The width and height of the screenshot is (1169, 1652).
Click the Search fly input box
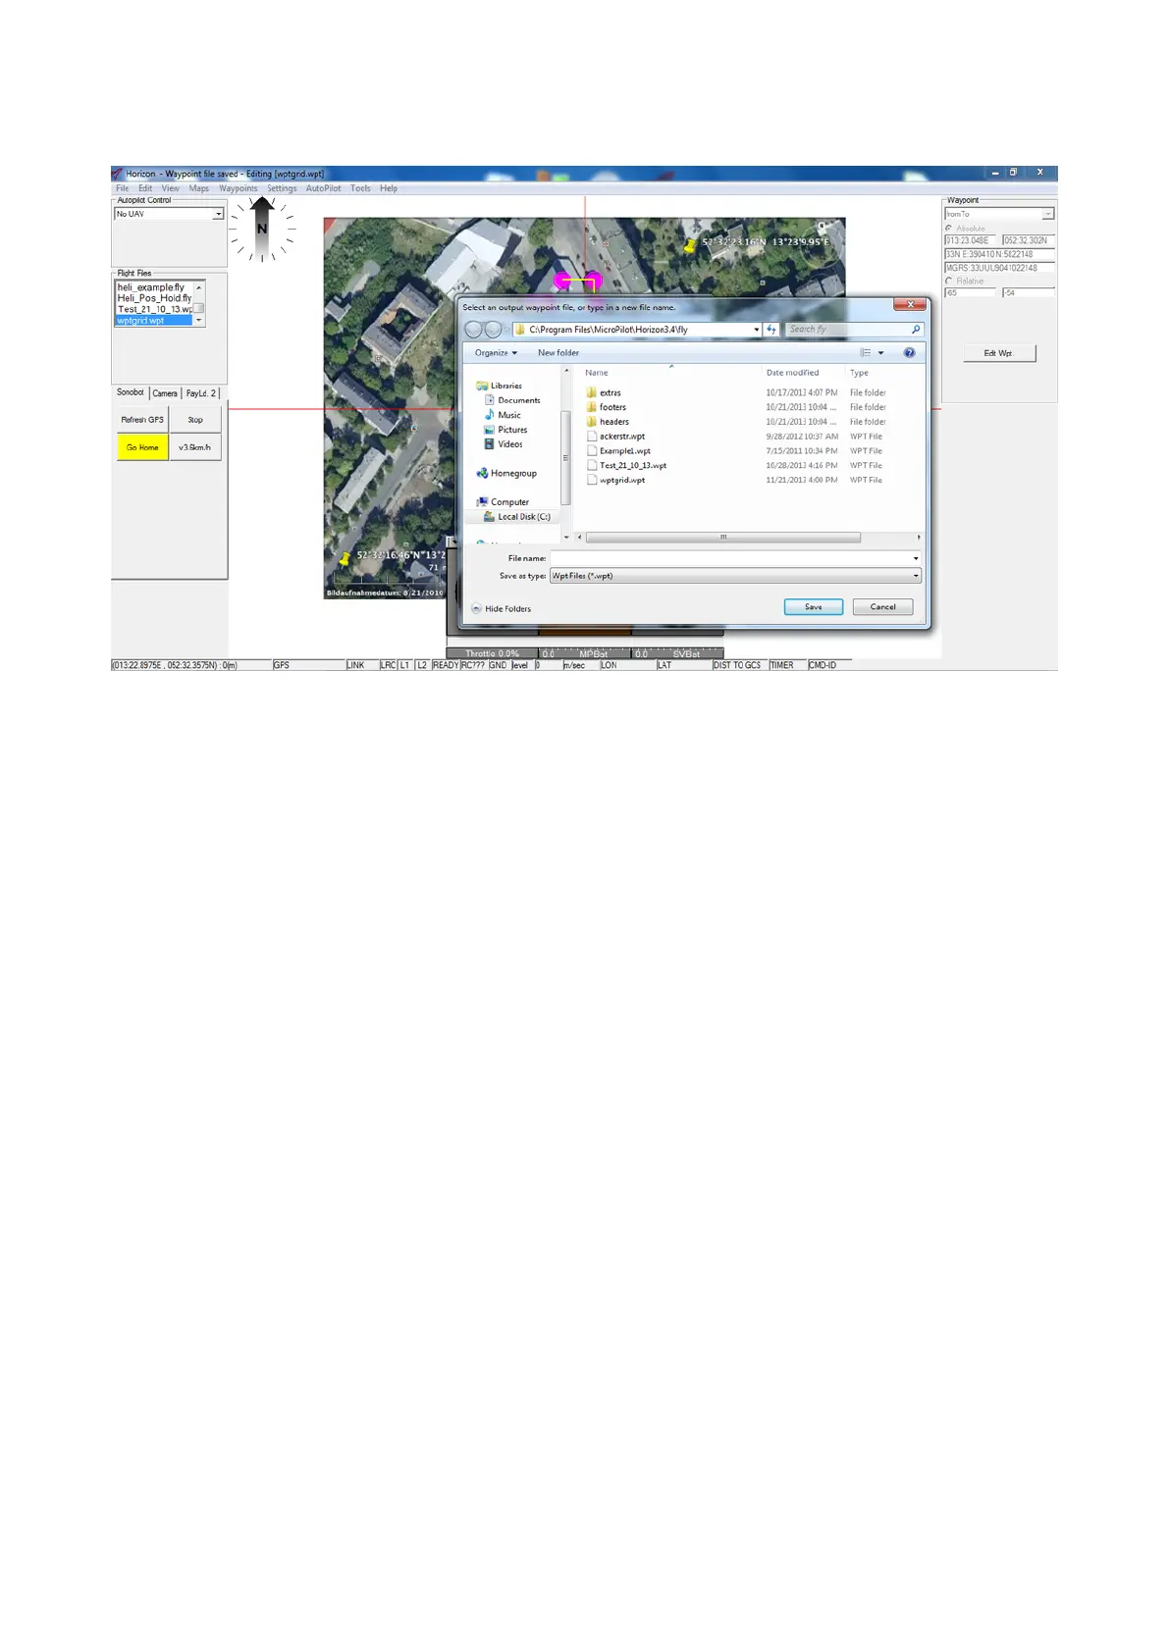[847, 330]
